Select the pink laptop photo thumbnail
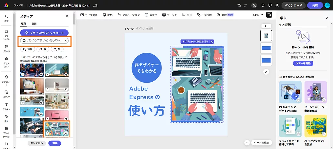The height and width of the screenshot is (149, 333). click(x=57, y=115)
